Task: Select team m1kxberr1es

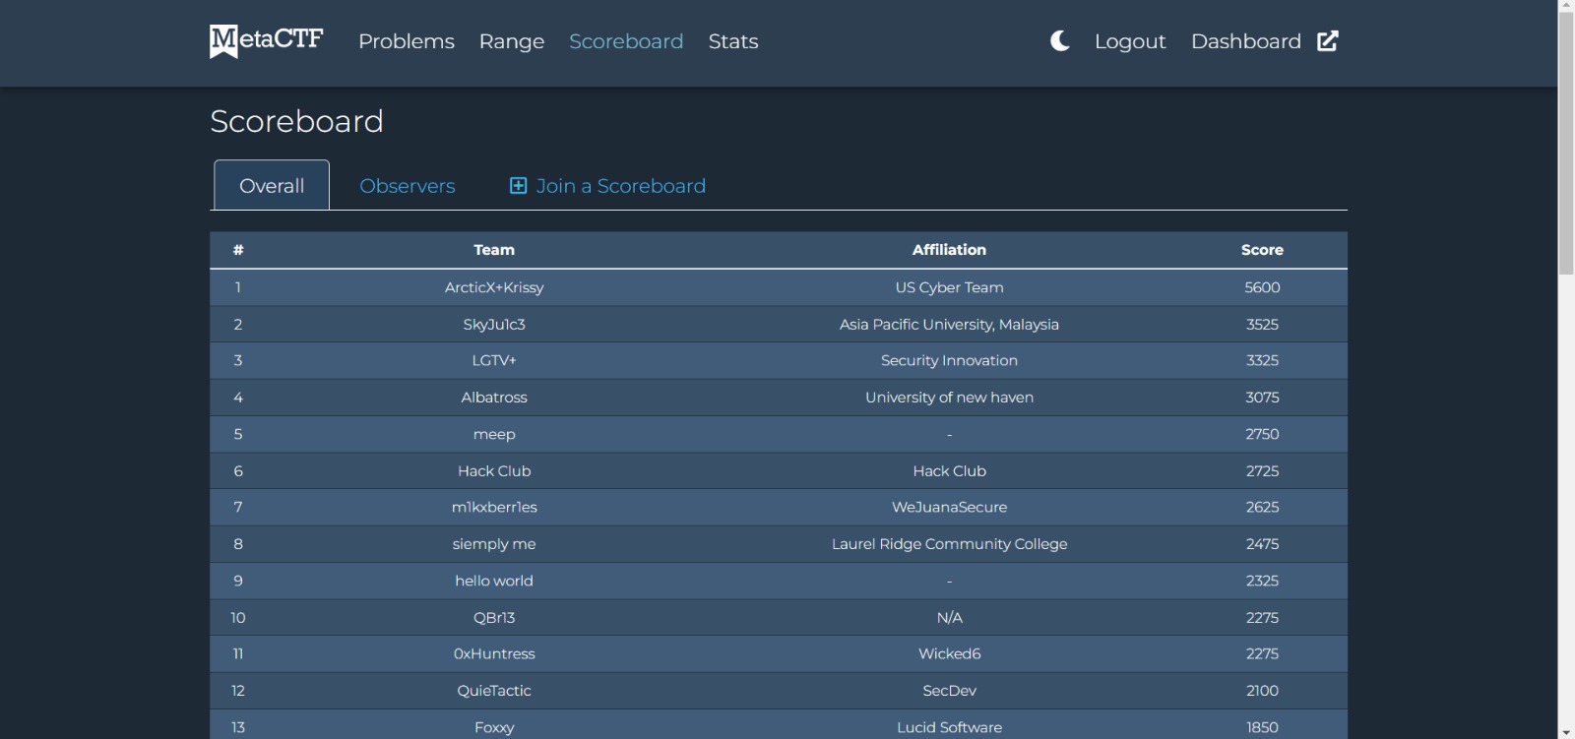Action: 494,507
